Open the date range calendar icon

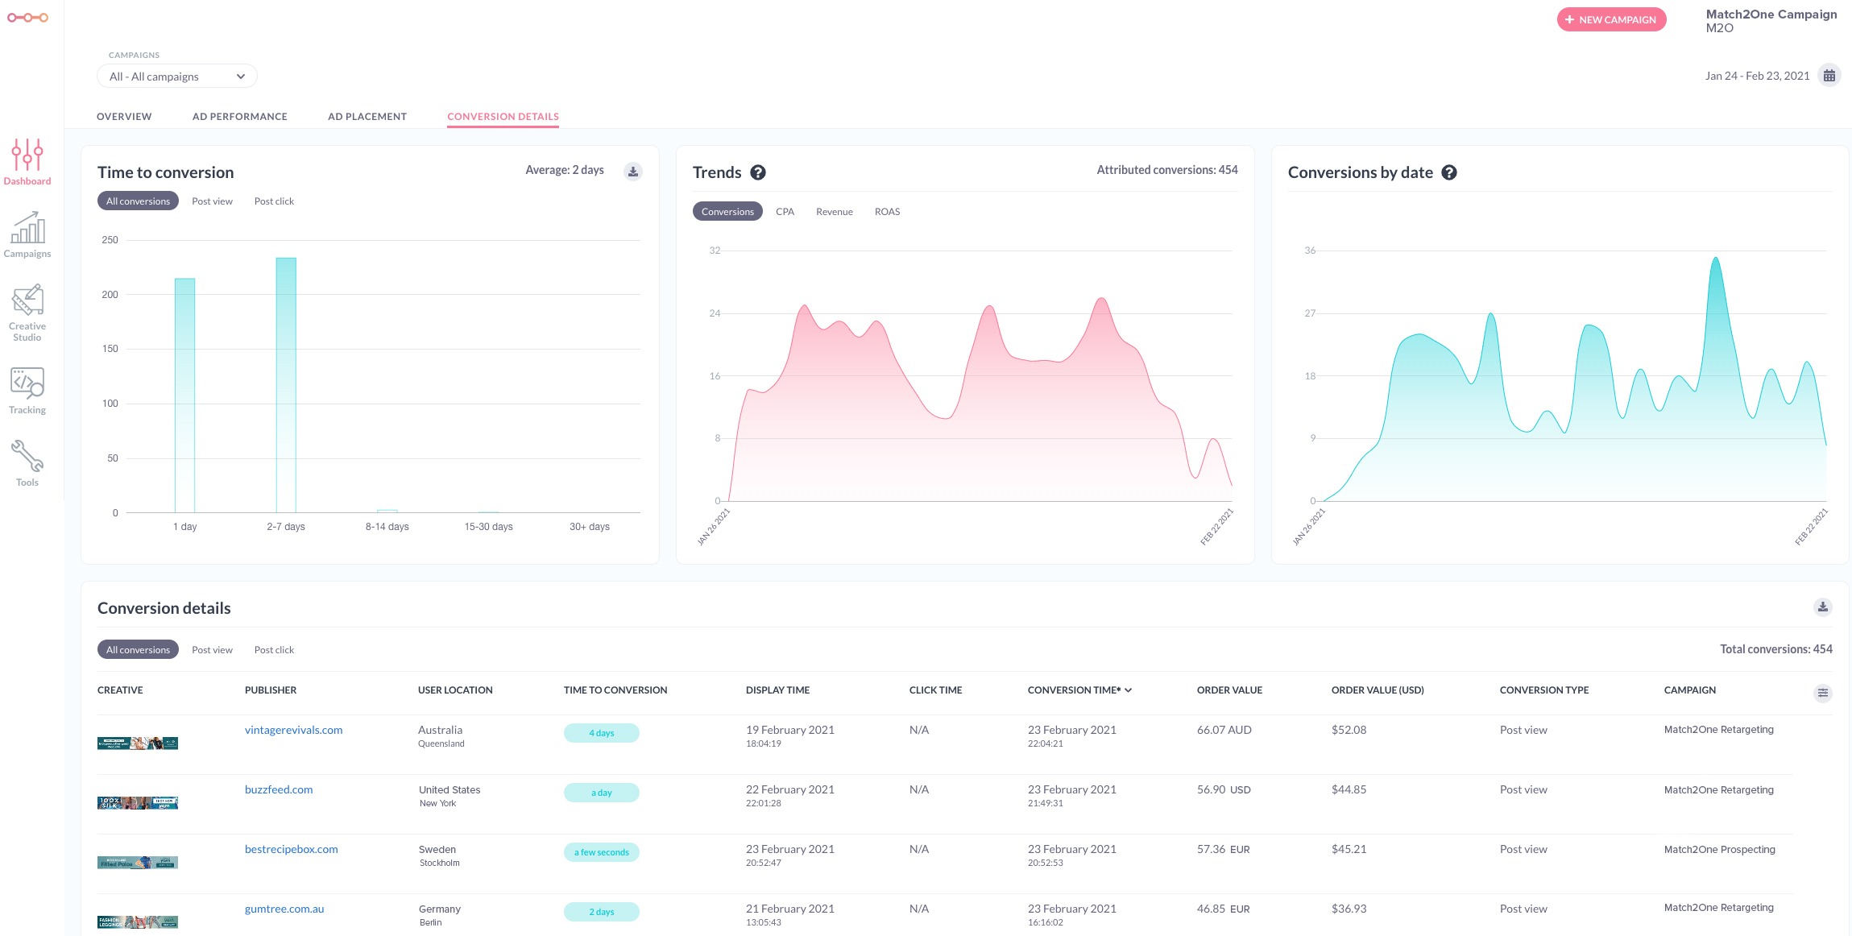pyautogui.click(x=1829, y=76)
